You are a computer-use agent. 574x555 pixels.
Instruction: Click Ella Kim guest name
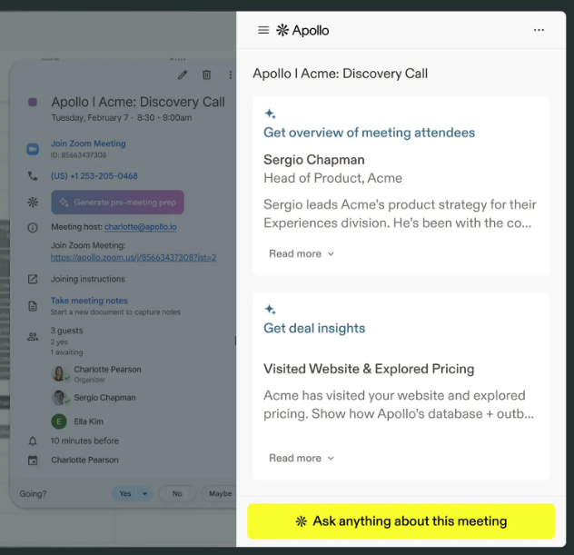point(89,421)
